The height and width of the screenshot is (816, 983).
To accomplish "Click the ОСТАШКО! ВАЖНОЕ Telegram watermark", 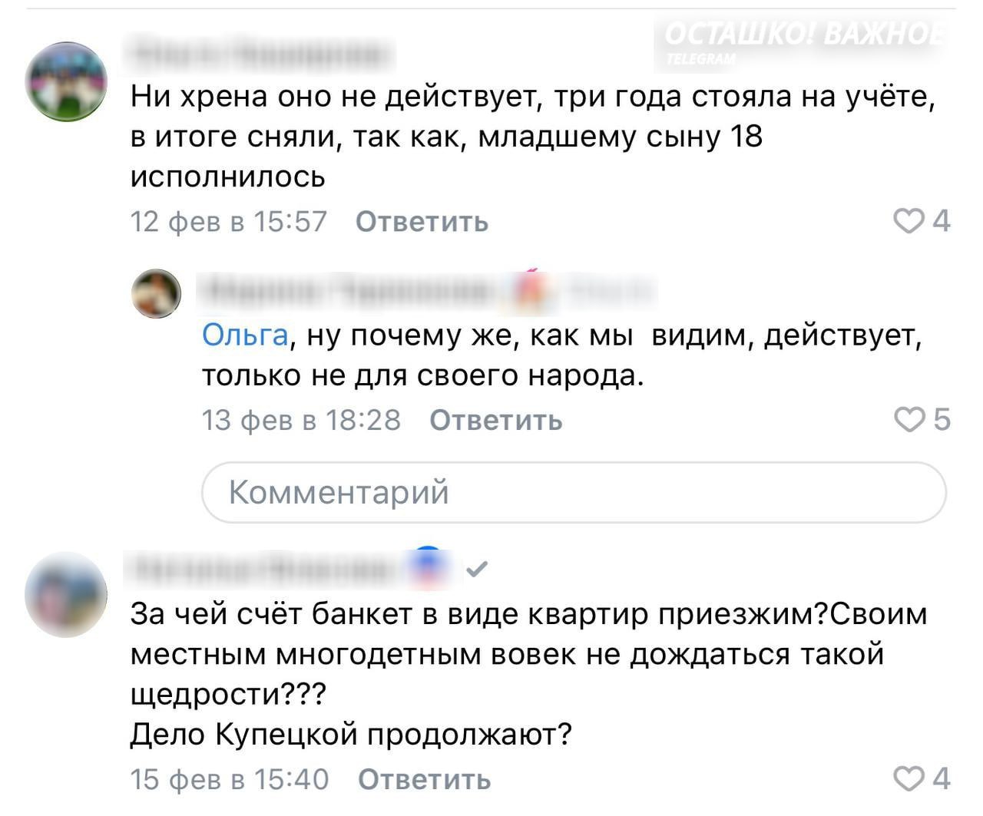I will click(x=803, y=40).
